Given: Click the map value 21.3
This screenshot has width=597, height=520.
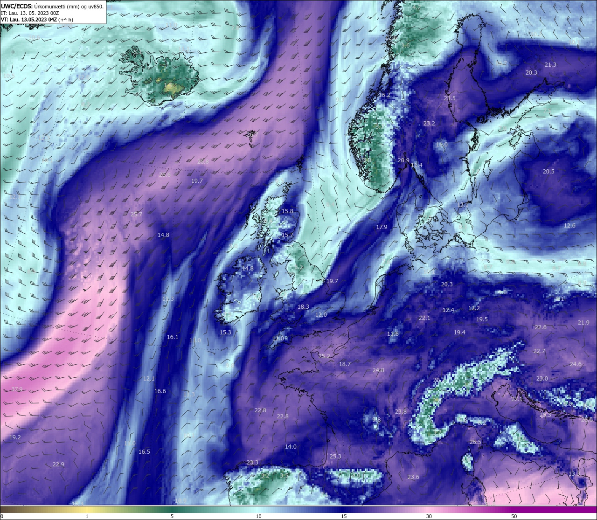Looking at the screenshot, I should click(550, 65).
